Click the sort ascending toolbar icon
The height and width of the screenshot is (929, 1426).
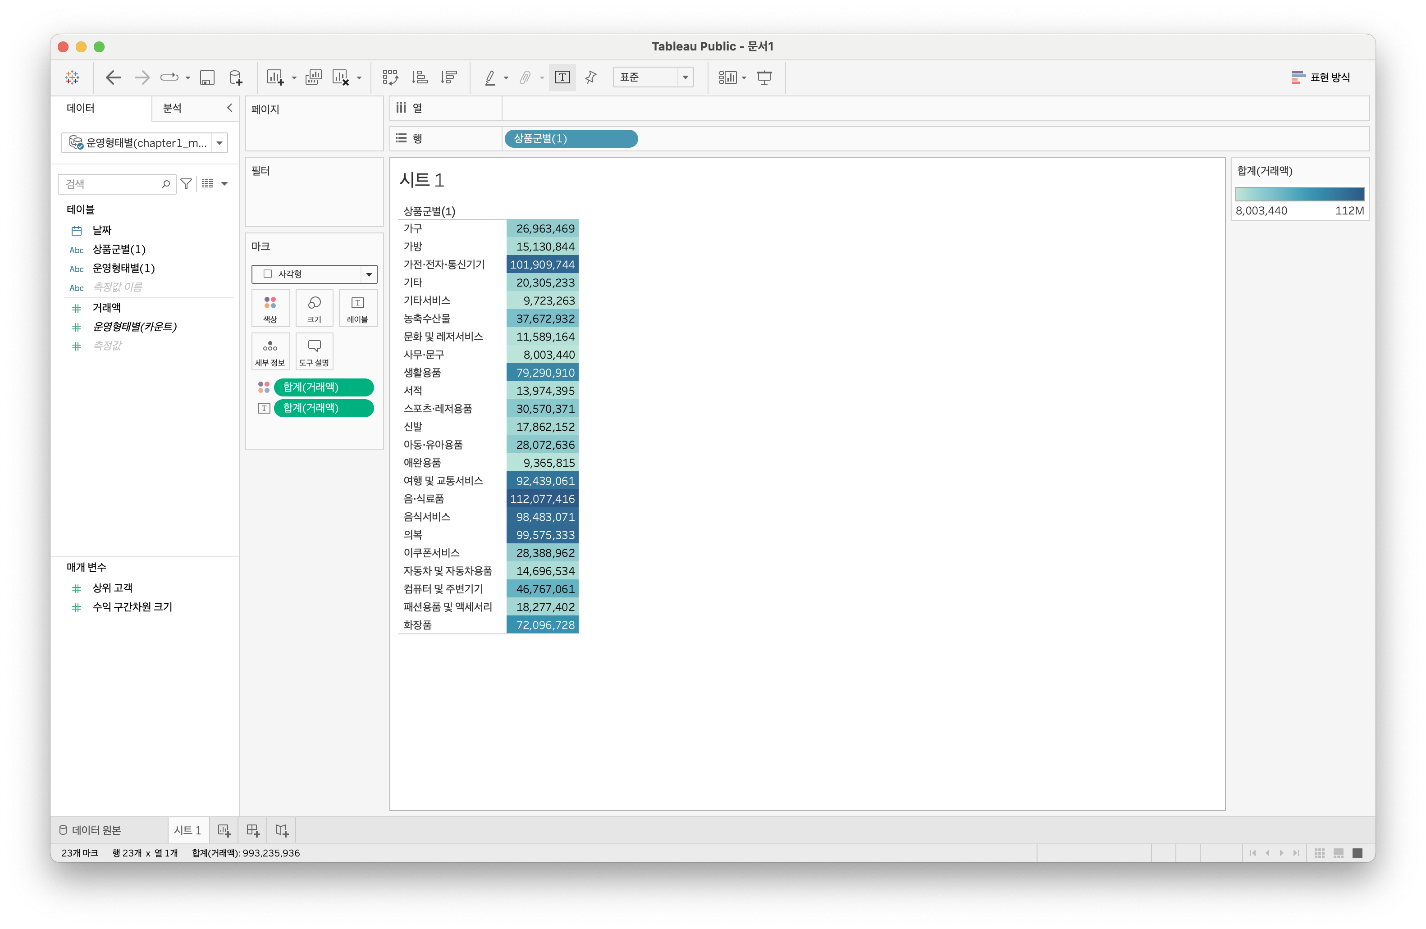click(420, 77)
